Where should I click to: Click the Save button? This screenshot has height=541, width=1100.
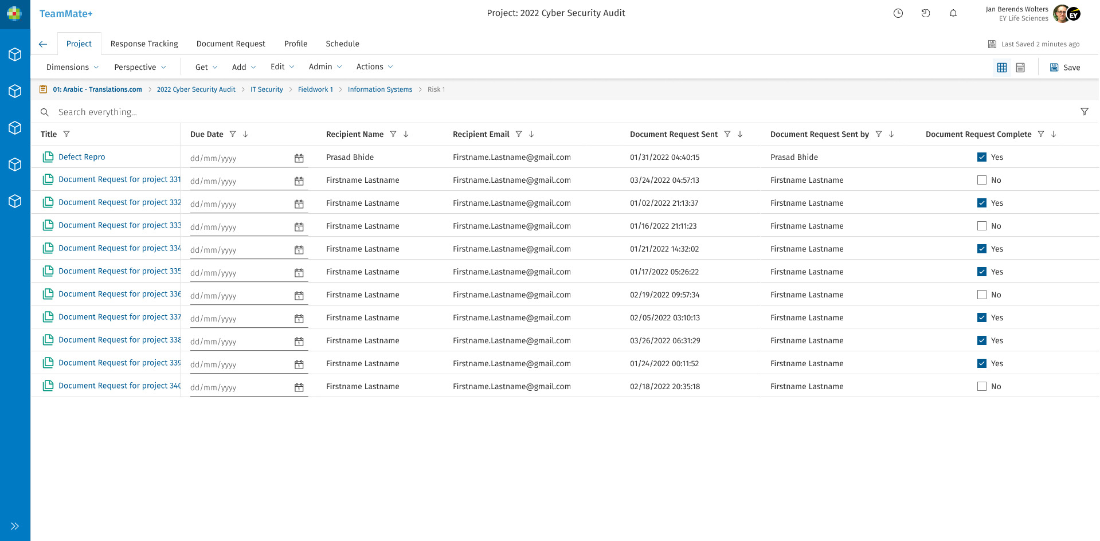click(x=1064, y=68)
